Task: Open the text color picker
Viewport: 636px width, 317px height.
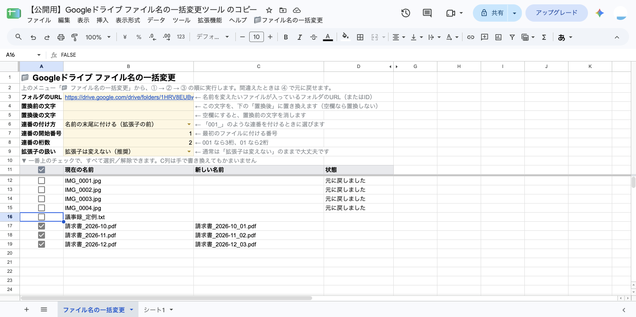Action: 328,37
